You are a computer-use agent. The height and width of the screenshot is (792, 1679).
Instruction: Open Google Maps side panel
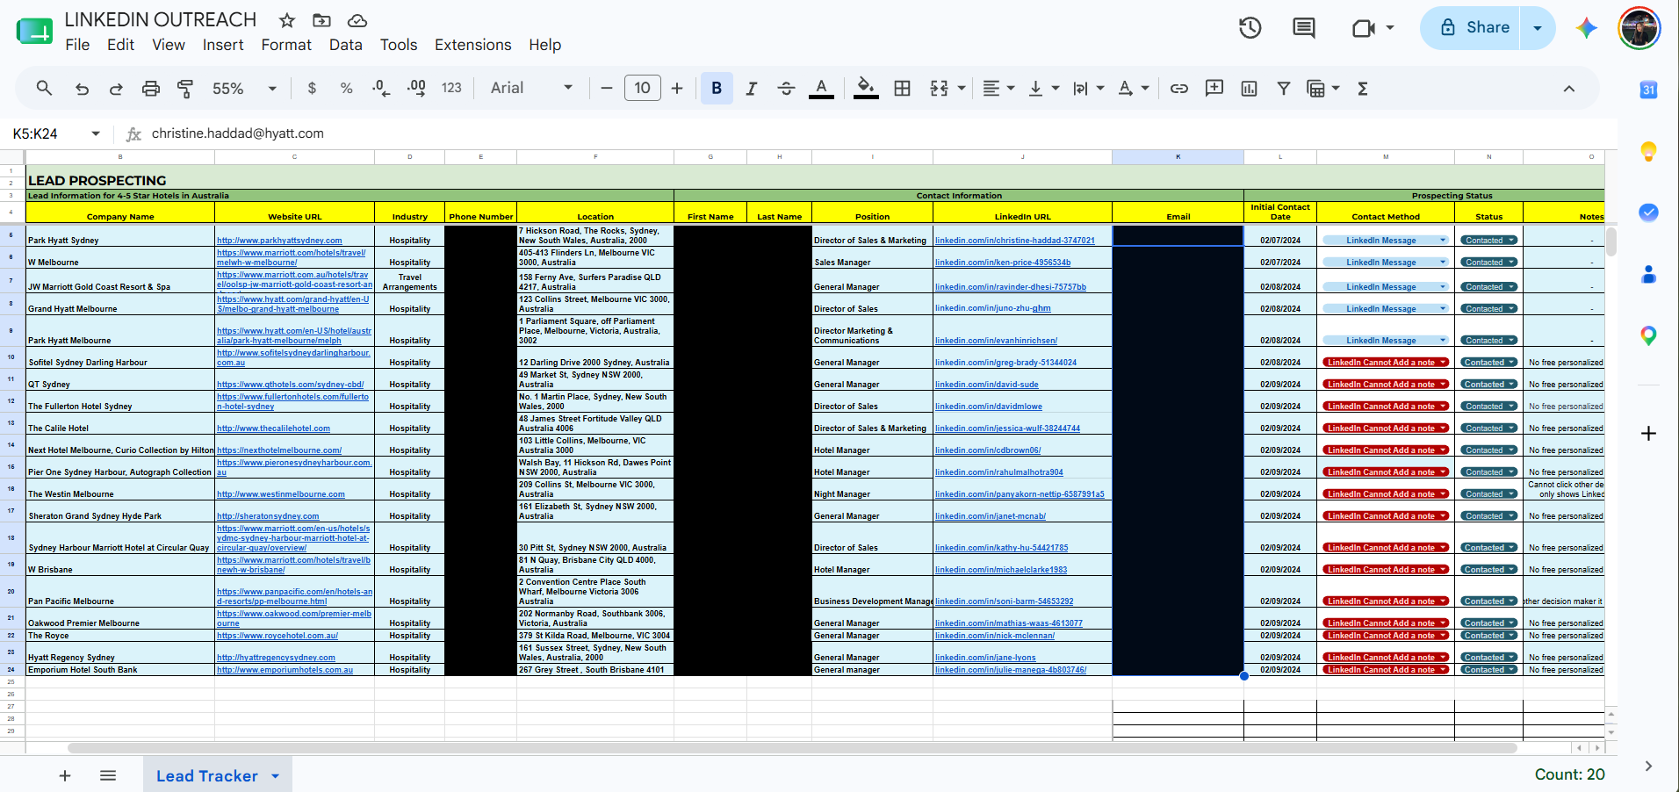click(x=1648, y=335)
